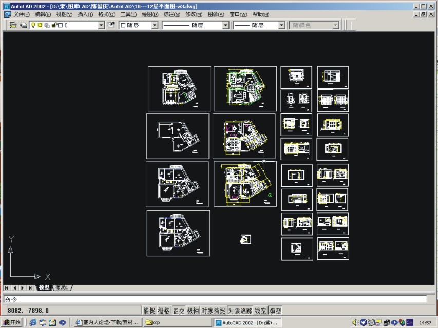The image size is (438, 328).
Task: Open the 插入(I) menu
Action: (x=85, y=14)
